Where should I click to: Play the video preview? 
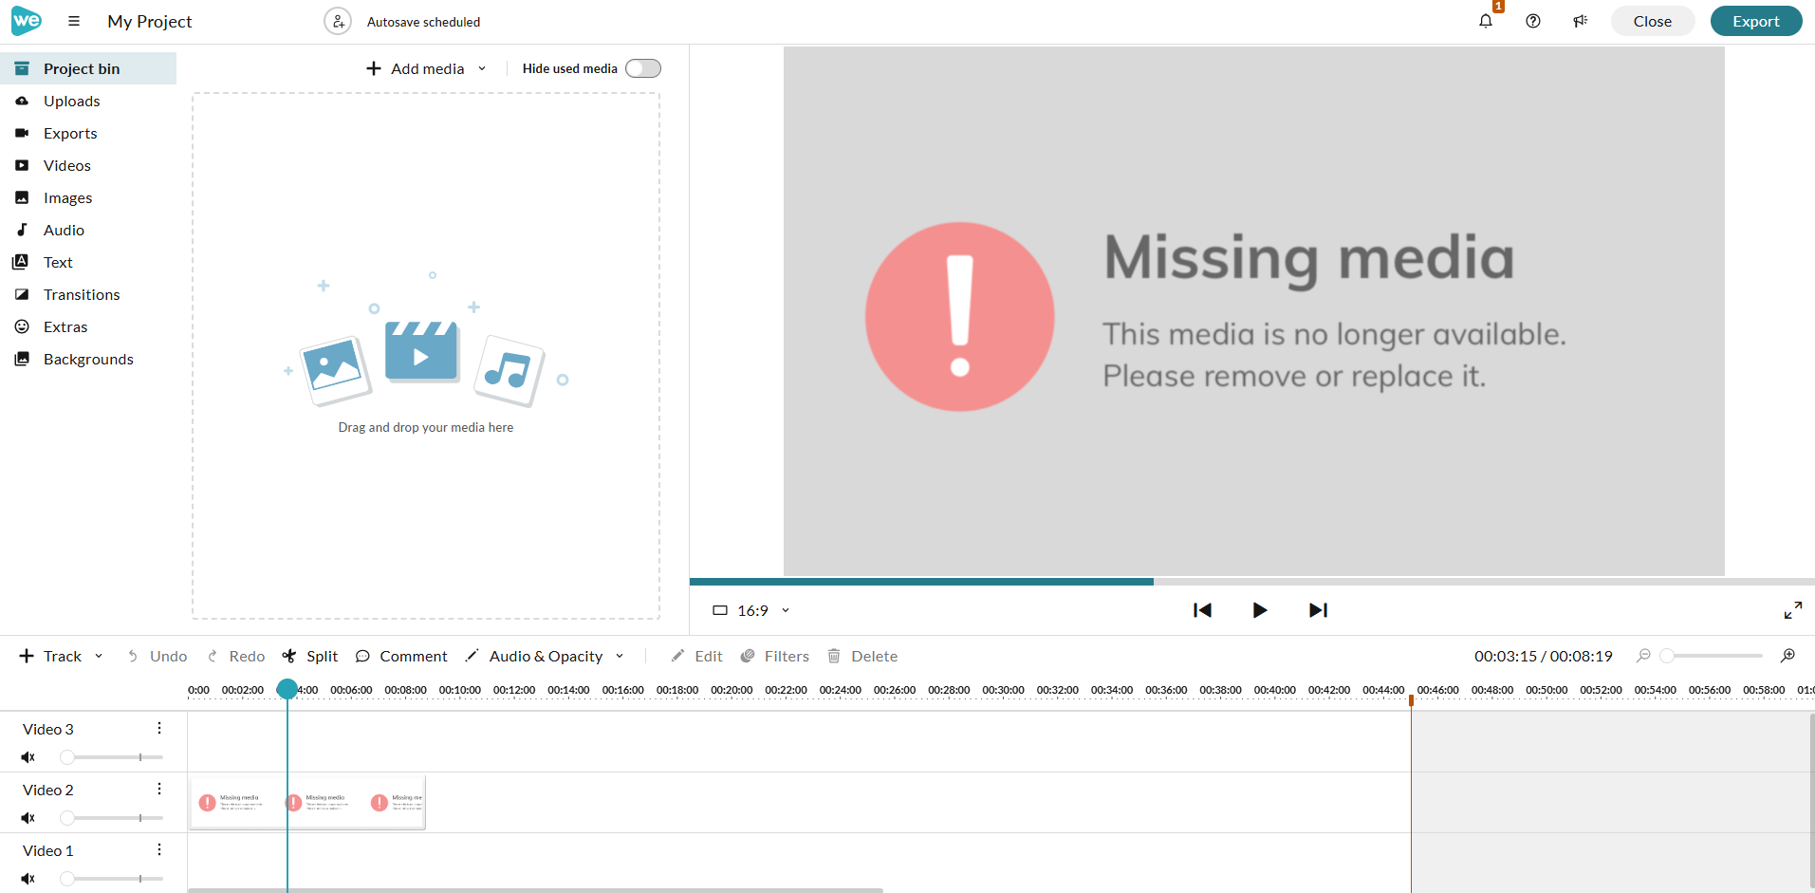1260,610
